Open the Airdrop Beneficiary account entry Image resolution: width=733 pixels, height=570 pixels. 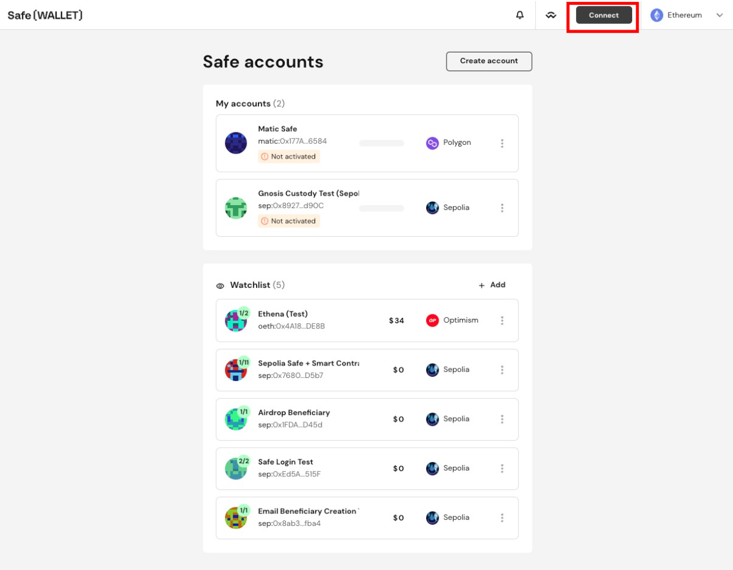coord(367,419)
